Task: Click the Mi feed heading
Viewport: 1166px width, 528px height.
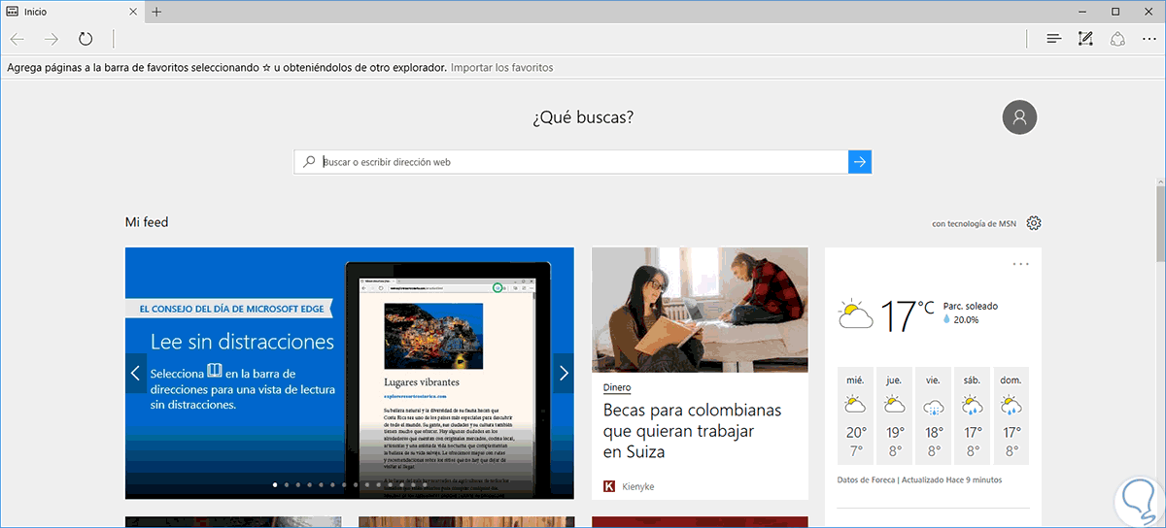Action: point(147,222)
